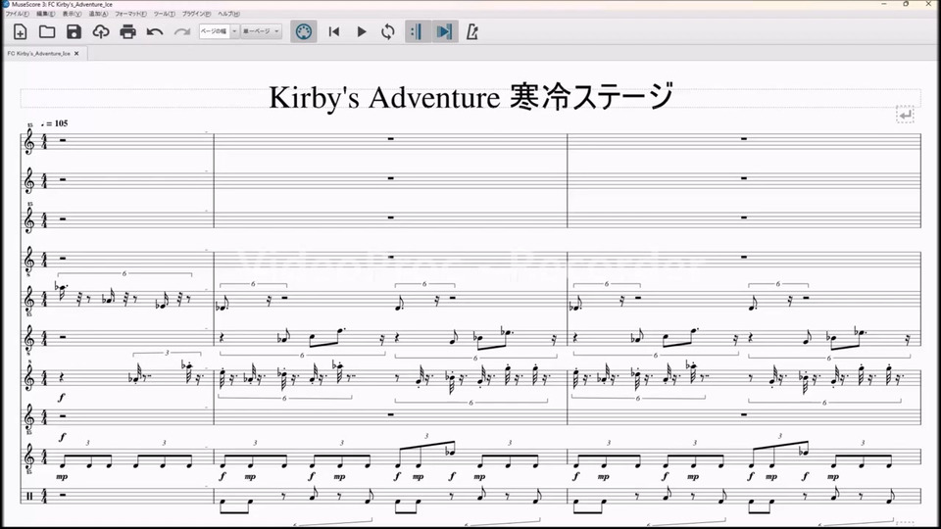
Task: Toggle play repeats button
Action: [x=418, y=31]
